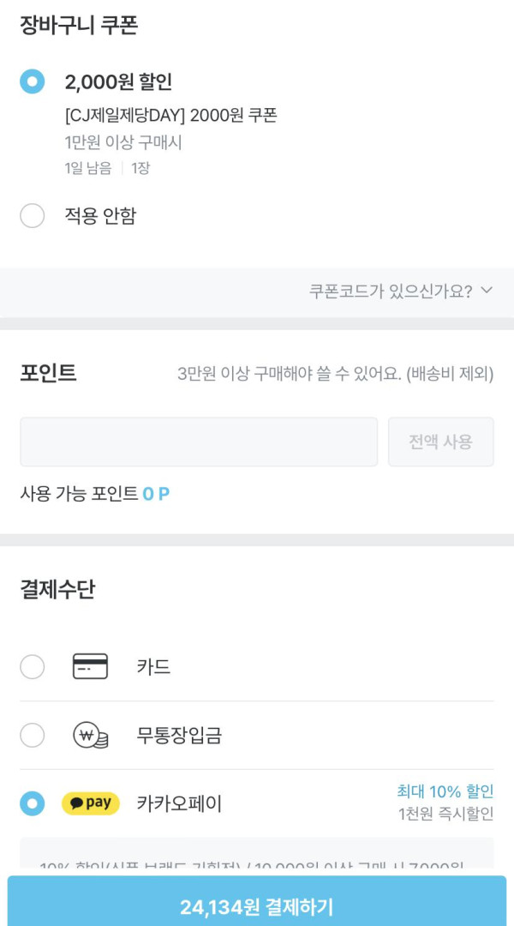This screenshot has width=514, height=926.
Task: Choose the 적용 안함 coupon option
Action: (x=33, y=216)
